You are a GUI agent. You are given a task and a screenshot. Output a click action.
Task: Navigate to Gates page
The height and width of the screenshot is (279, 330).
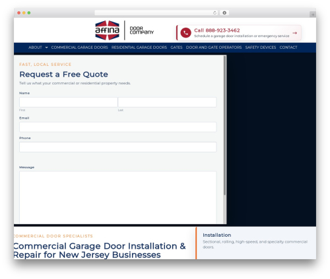point(176,47)
